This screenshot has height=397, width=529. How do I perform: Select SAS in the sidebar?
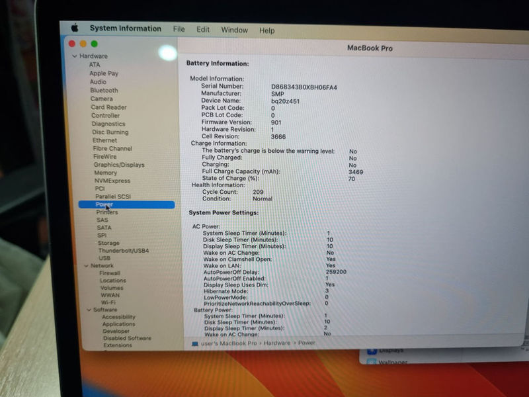pyautogui.click(x=102, y=220)
